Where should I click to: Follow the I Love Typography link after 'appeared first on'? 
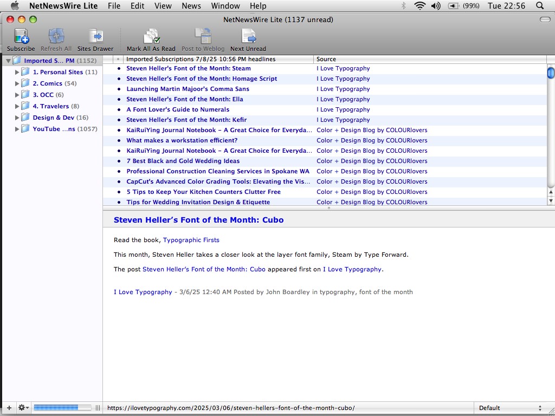pos(352,269)
